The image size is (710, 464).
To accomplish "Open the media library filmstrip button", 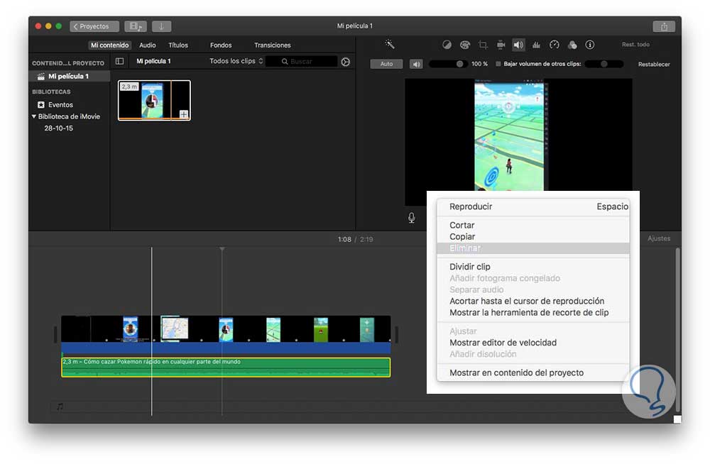I will [136, 26].
